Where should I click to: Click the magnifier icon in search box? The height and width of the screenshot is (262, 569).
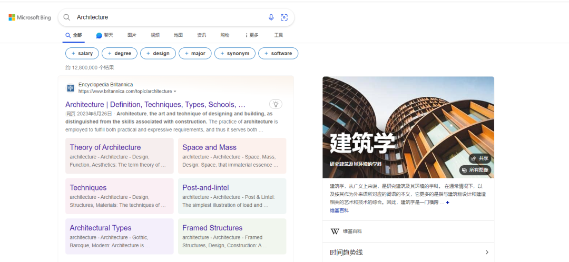click(x=67, y=17)
